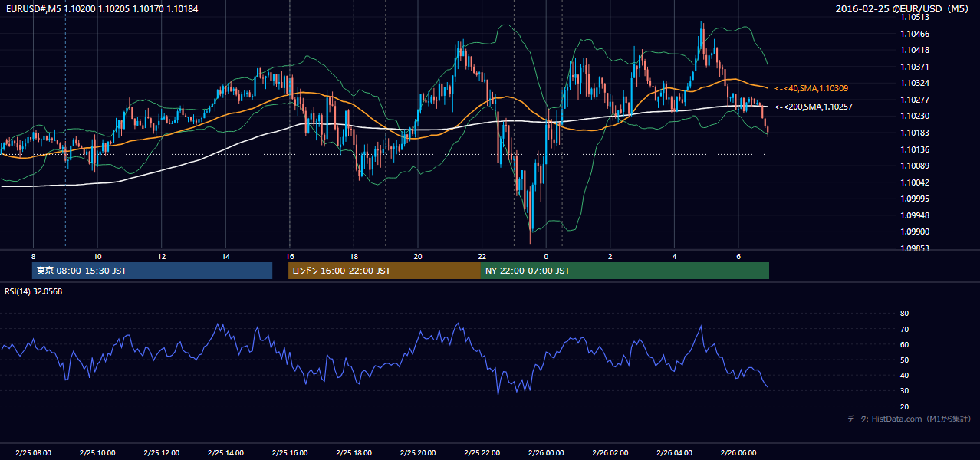Click hour tick 12 under price chart
This screenshot has height=460, width=980.
coord(161,256)
